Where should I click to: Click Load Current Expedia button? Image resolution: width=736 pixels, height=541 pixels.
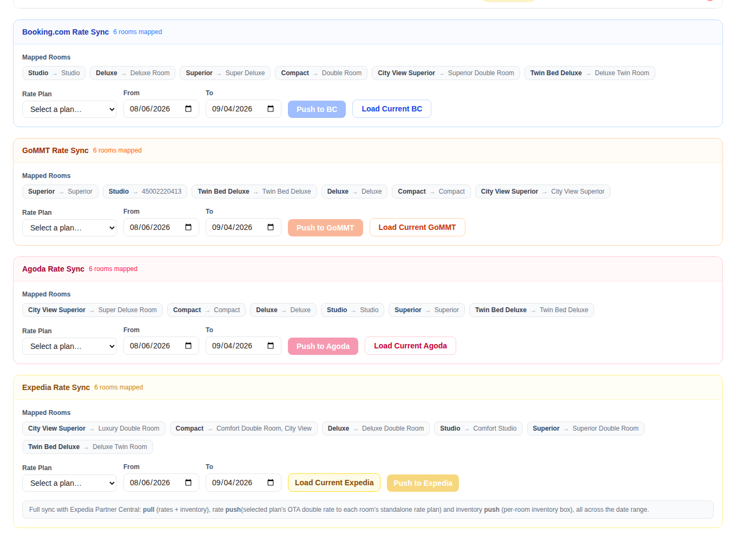click(334, 483)
